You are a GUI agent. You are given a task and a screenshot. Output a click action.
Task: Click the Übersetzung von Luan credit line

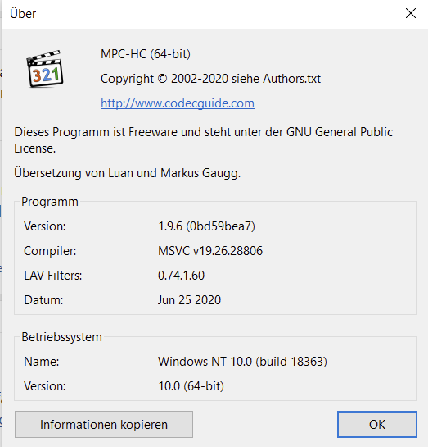coord(128,173)
